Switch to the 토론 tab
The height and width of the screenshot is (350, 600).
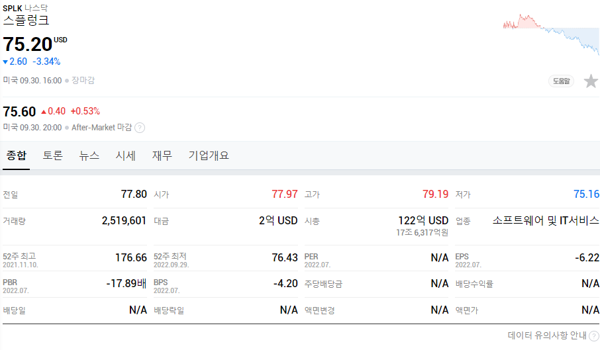[x=52, y=155]
